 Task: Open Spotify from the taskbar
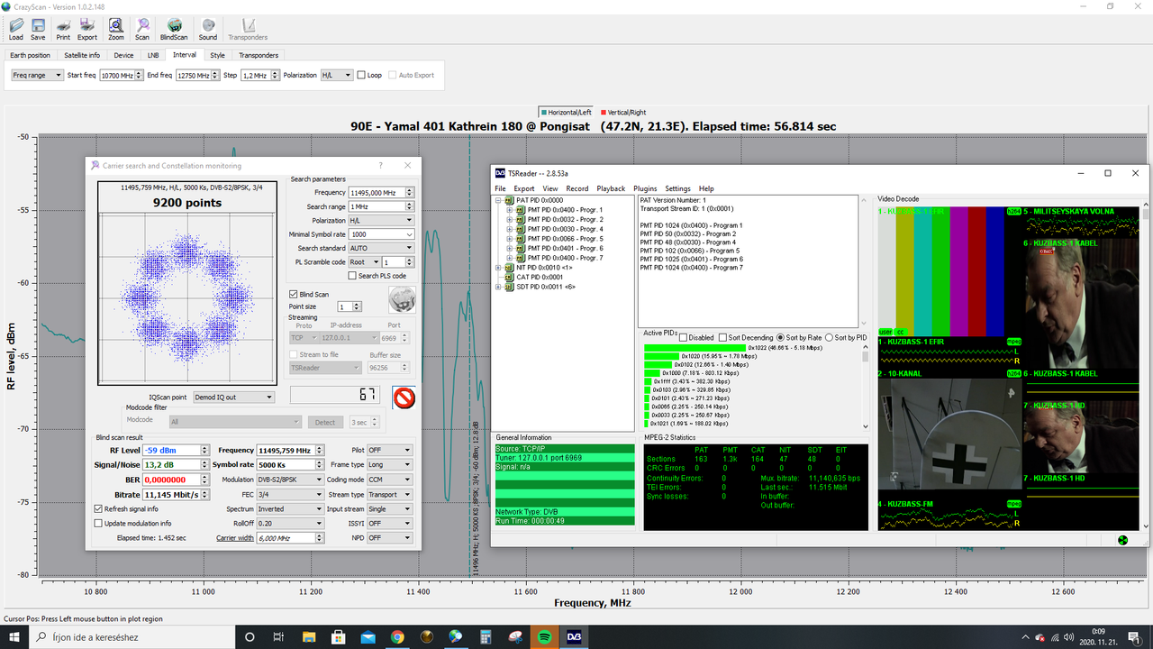tap(544, 636)
